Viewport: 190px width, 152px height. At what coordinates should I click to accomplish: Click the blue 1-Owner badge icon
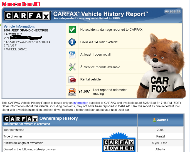coord(72,42)
